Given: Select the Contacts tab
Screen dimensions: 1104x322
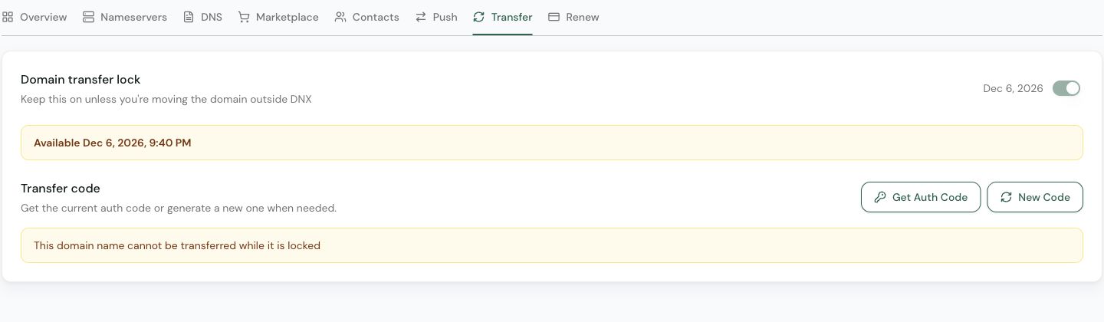Looking at the screenshot, I should pos(366,17).
